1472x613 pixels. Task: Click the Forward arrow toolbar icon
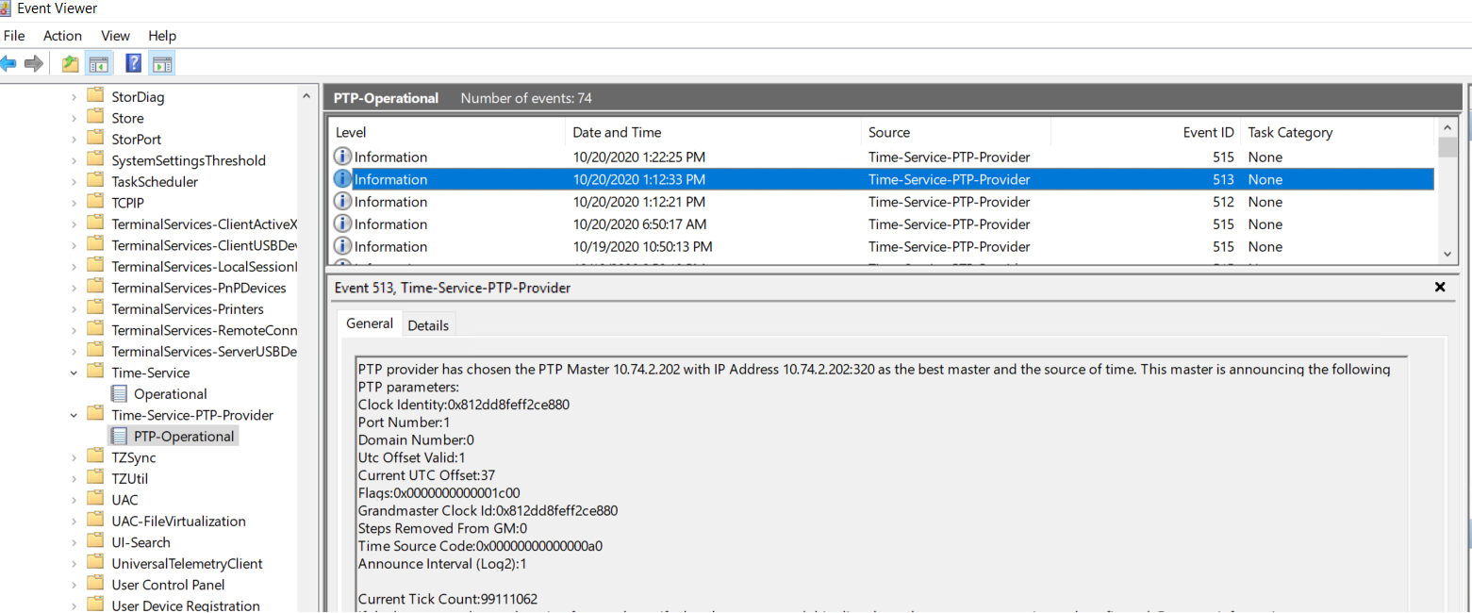[x=34, y=63]
